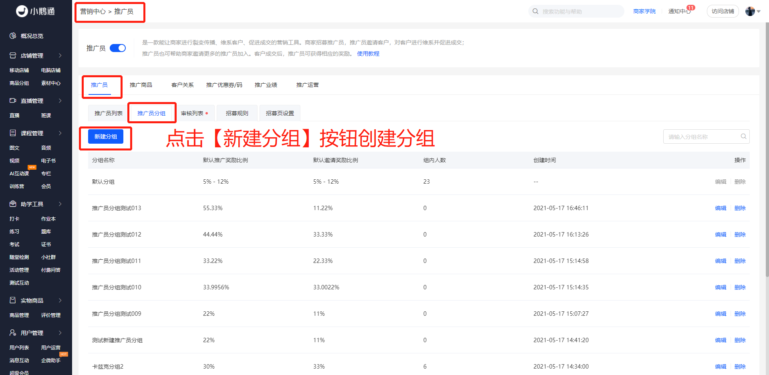Open the 推广员分组 sub-tab
This screenshot has width=769, height=375.
click(151, 113)
